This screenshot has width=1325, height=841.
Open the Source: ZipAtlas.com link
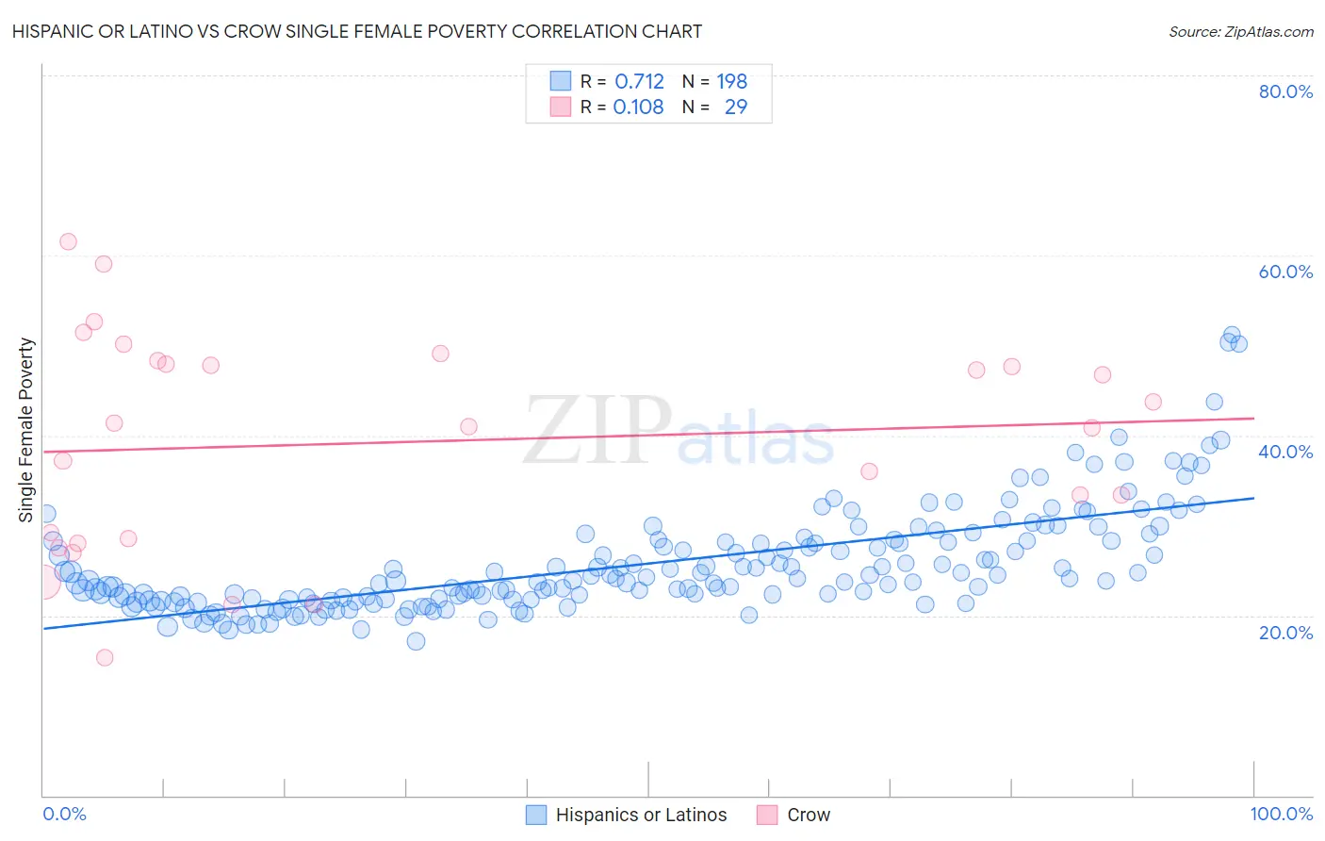[x=1241, y=31]
